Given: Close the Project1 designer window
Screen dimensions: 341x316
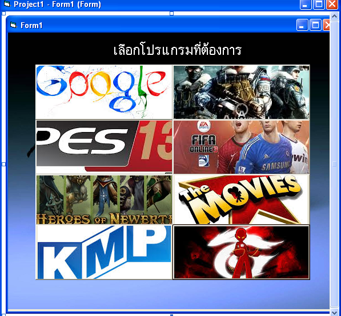Looking at the screenshot, I should point(332,5).
